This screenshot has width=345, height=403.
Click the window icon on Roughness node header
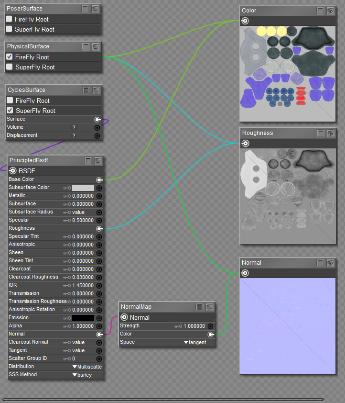tap(321, 133)
